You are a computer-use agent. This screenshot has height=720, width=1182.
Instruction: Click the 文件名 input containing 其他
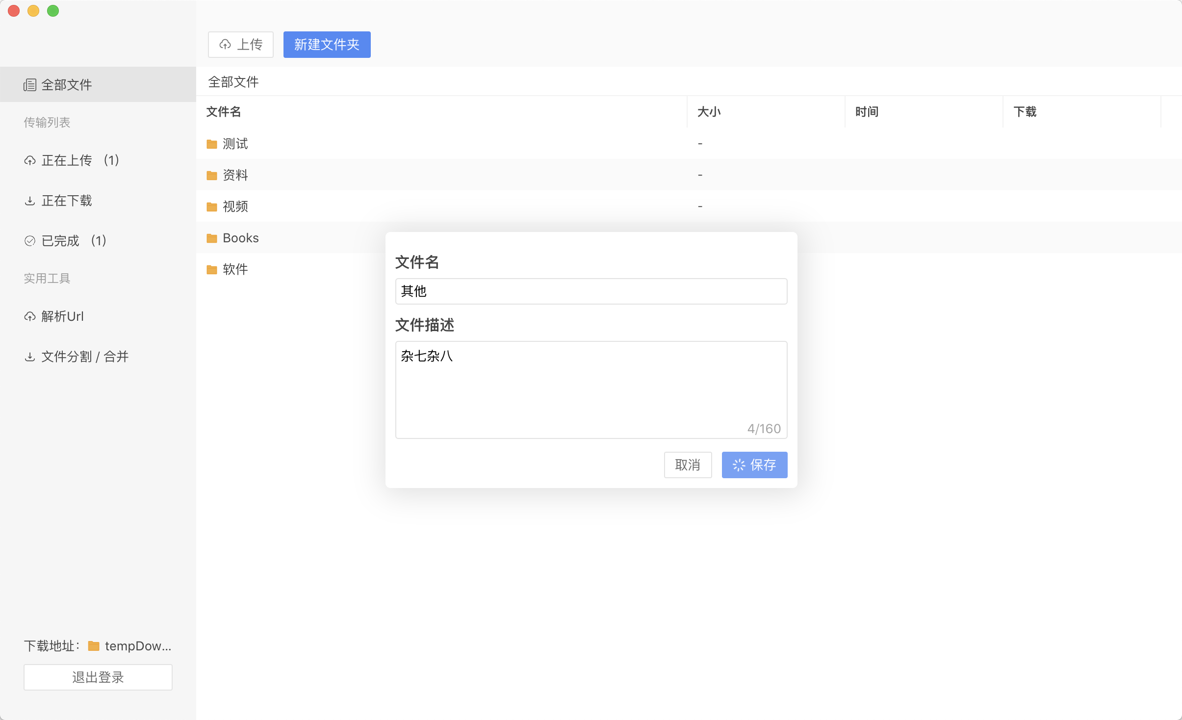(x=591, y=291)
